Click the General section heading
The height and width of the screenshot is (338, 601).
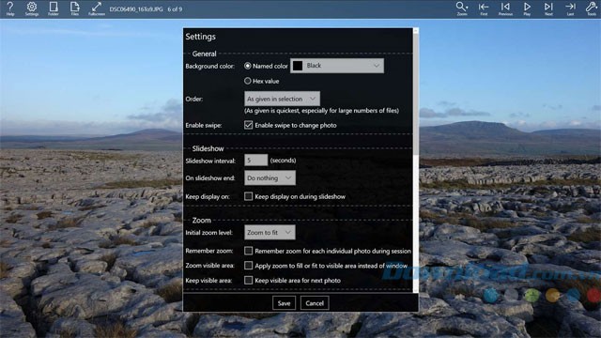pos(205,54)
